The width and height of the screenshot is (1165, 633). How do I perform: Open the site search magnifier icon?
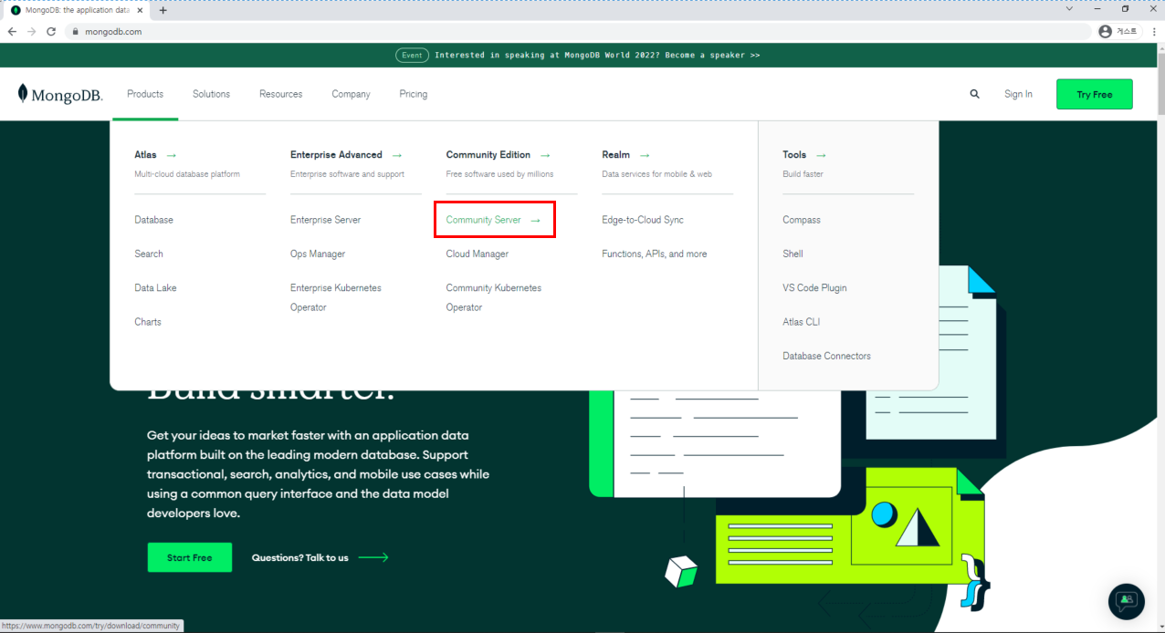[x=975, y=94]
